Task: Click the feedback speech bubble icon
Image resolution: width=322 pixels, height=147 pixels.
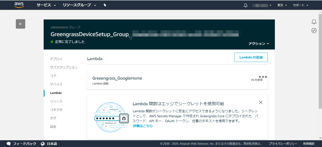Action: point(9,144)
